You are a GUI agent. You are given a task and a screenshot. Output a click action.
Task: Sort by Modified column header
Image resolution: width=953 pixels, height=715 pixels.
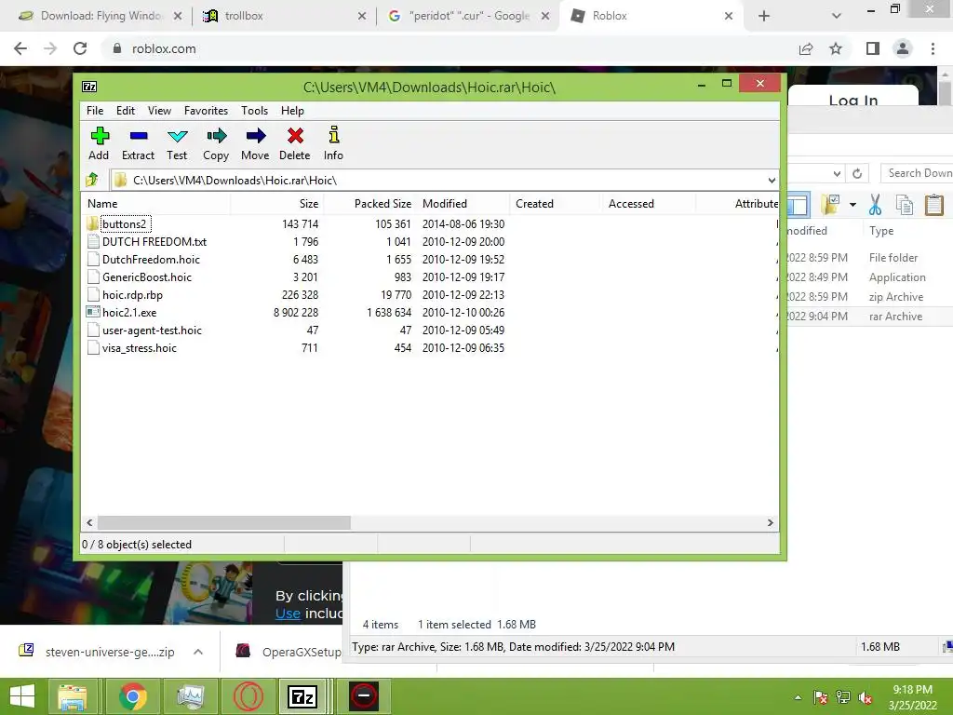[x=463, y=204]
